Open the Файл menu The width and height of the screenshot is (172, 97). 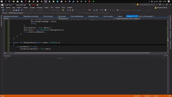[x=2, y=8]
